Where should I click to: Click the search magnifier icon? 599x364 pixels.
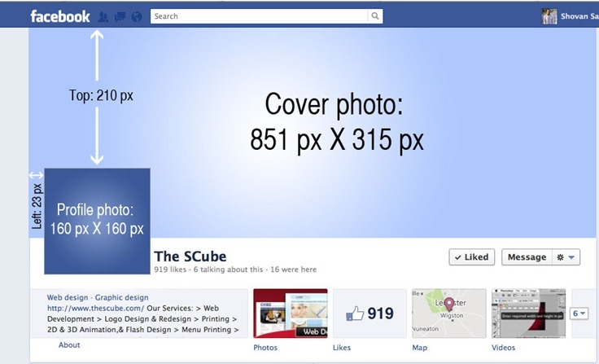pos(375,16)
